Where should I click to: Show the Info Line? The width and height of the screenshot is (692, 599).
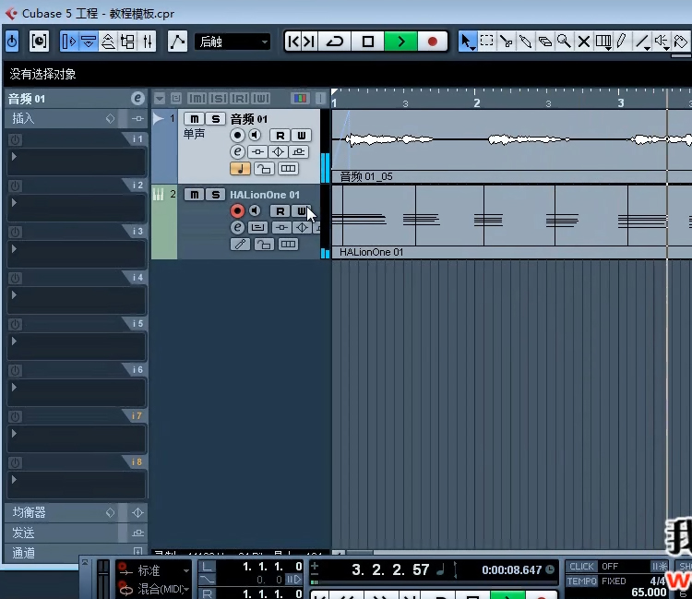89,42
